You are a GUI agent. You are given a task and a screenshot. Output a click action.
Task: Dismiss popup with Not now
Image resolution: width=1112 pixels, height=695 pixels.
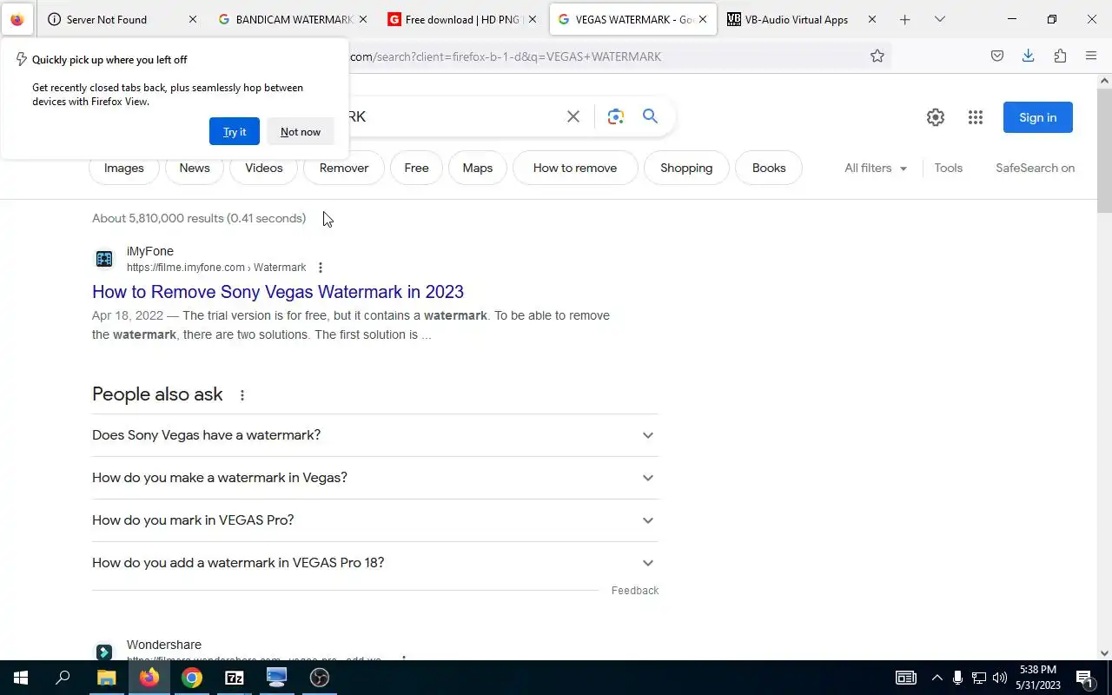pos(301,131)
